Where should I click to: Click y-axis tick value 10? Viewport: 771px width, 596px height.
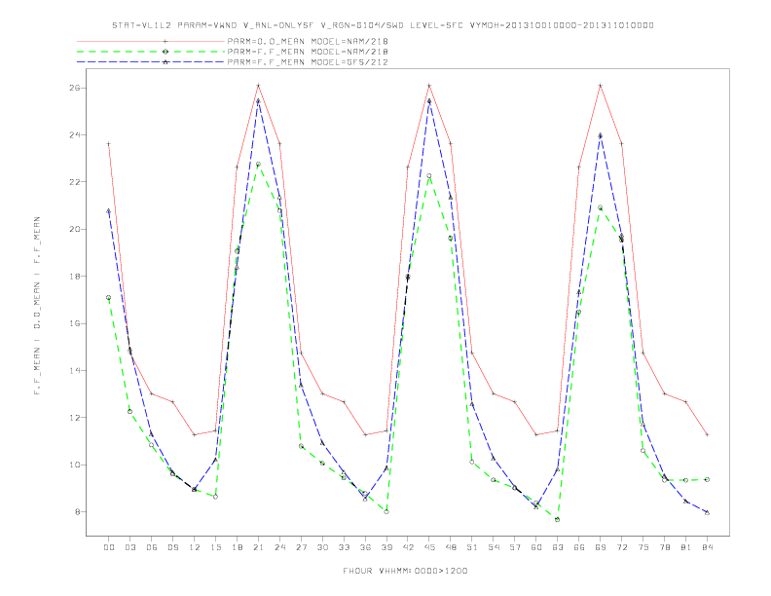[x=77, y=465]
